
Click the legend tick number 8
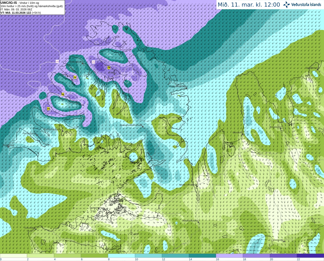pos(109,259)
